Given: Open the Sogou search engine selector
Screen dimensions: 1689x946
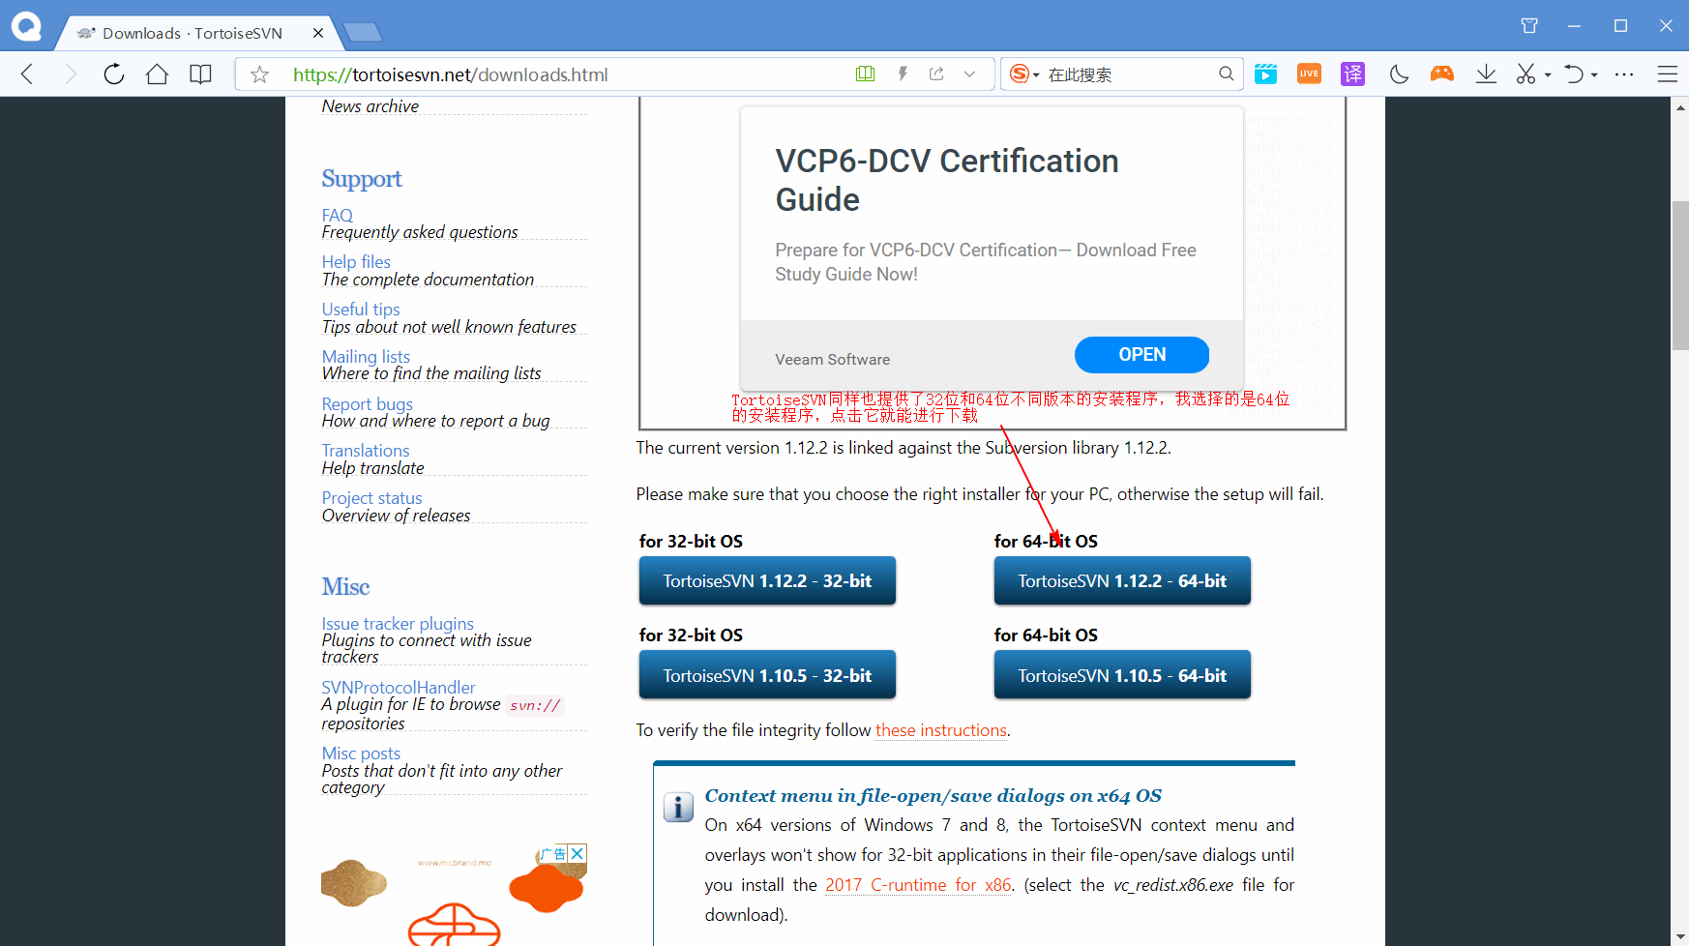Looking at the screenshot, I should coord(1024,74).
